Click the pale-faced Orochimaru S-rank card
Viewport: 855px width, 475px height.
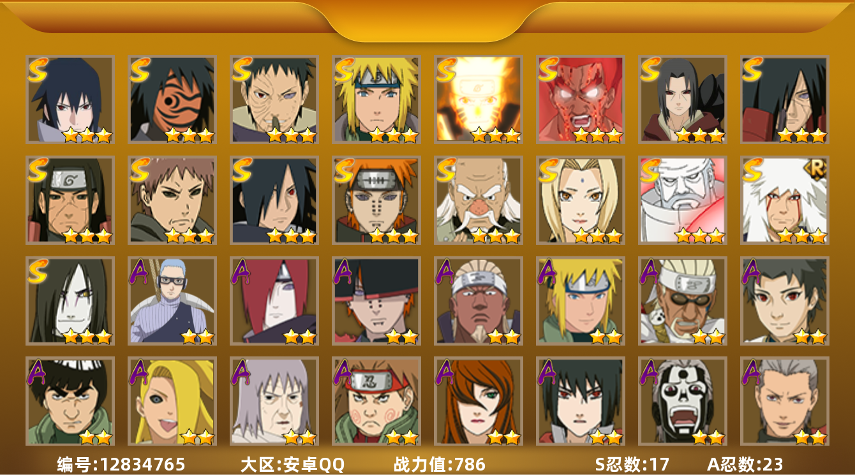point(70,300)
